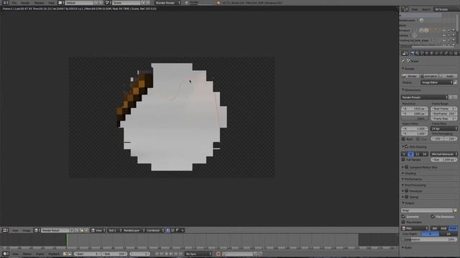Open the Display Image Editor dropdown
This screenshot has height=258, width=460.
click(x=437, y=82)
